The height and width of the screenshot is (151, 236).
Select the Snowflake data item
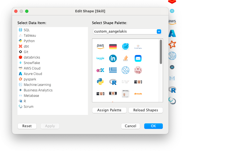(53, 63)
